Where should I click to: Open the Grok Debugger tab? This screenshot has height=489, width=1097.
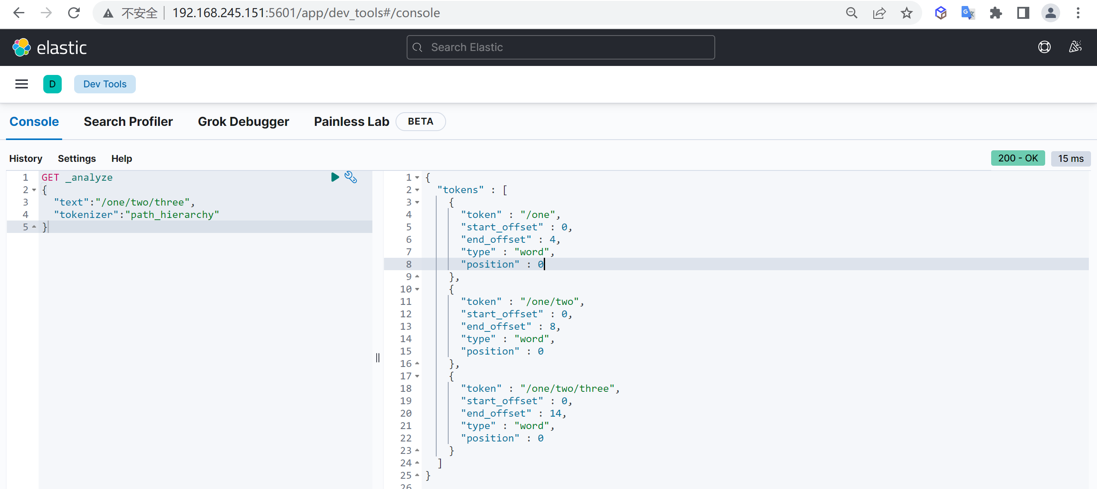tap(243, 122)
